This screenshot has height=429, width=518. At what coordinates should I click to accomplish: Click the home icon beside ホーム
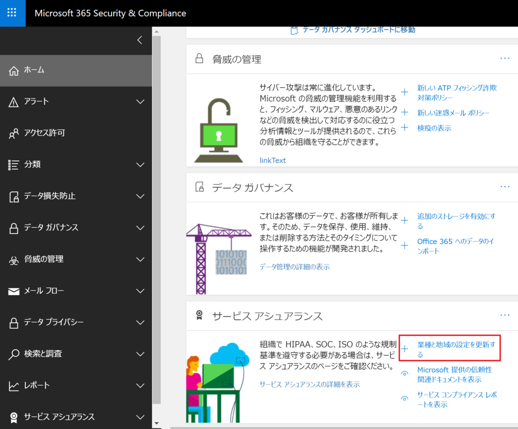(14, 70)
